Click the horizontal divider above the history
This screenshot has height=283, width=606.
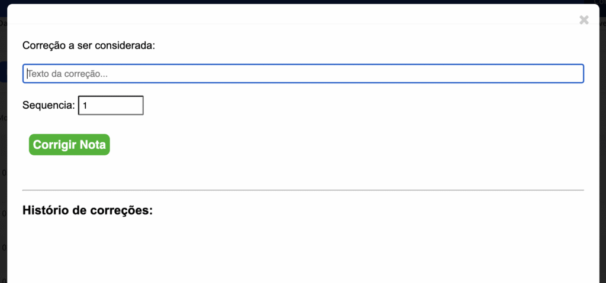[x=303, y=190]
